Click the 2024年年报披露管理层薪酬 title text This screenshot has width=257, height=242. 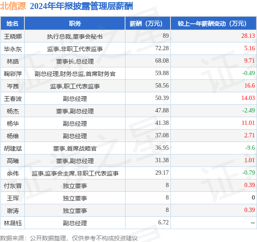pos(81,6)
